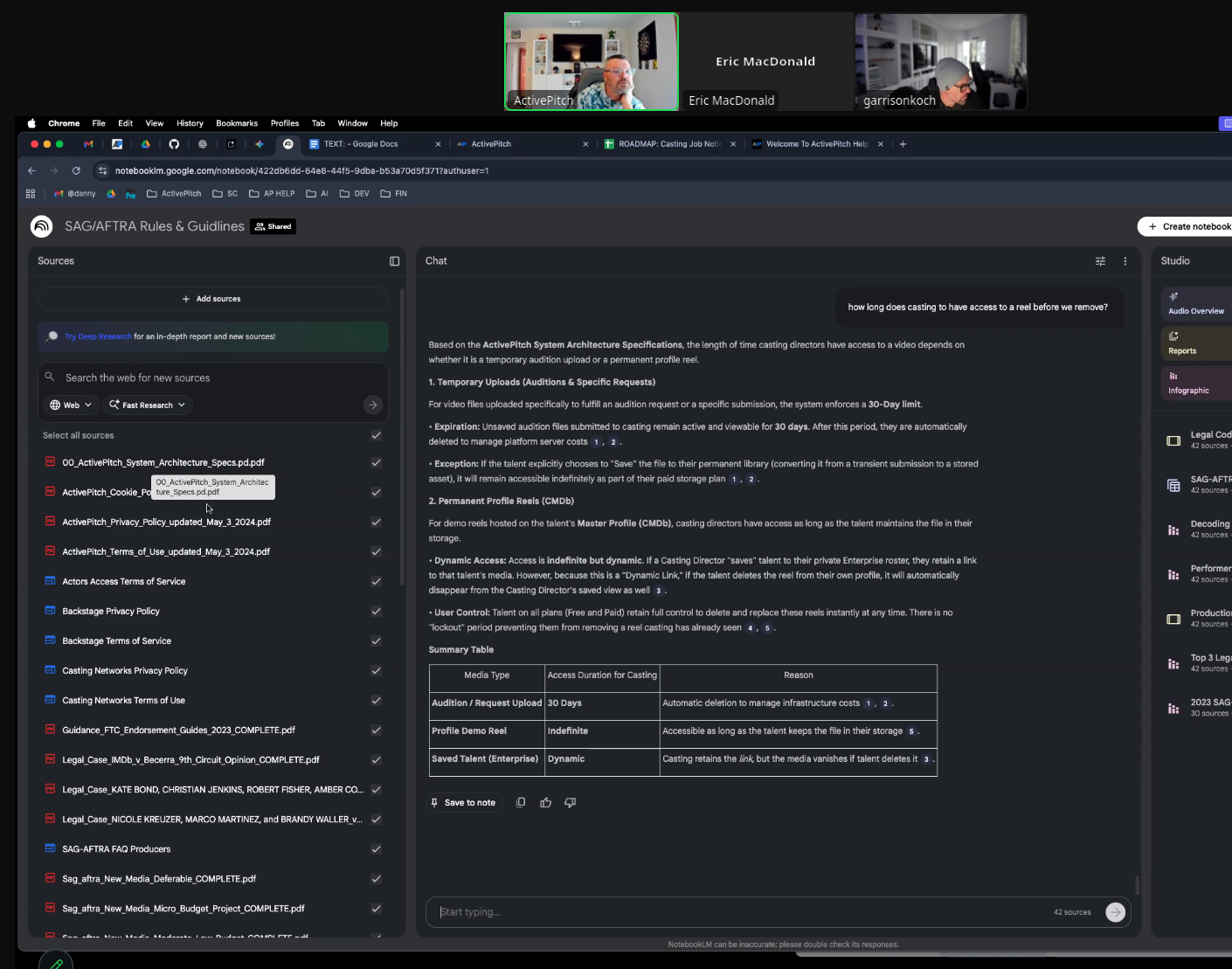Expand the Web source type dropdown
The width and height of the screenshot is (1232, 969).
pyautogui.click(x=71, y=405)
